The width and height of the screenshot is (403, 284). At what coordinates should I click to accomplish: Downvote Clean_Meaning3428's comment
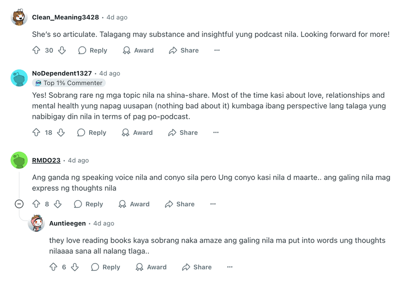[62, 50]
